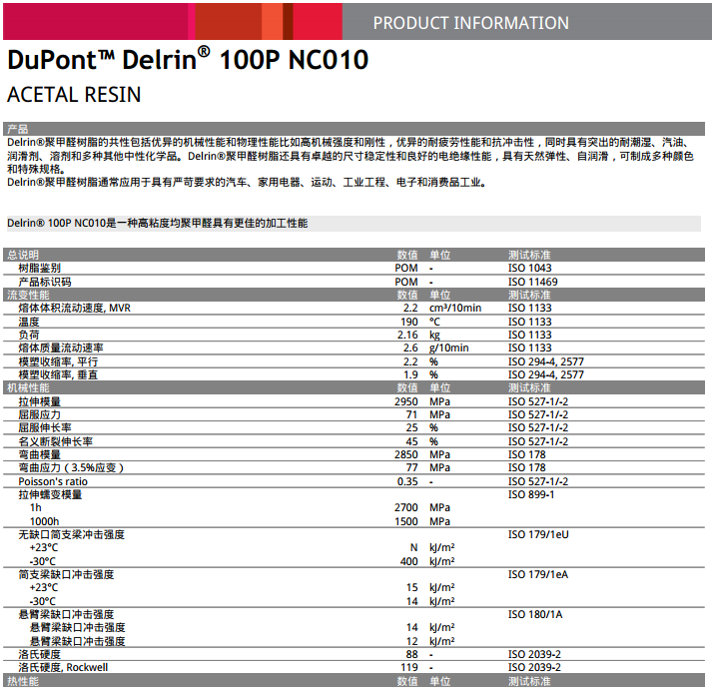Screen dimensions: 712x689
Task: Click the 1.9 value for 模塑收缩率, 垂直
Action: [x=410, y=374]
